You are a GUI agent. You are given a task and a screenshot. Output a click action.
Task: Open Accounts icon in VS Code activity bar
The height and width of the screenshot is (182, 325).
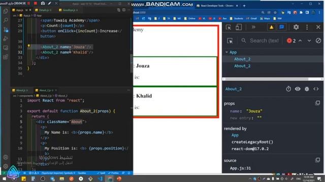[x=6, y=157]
